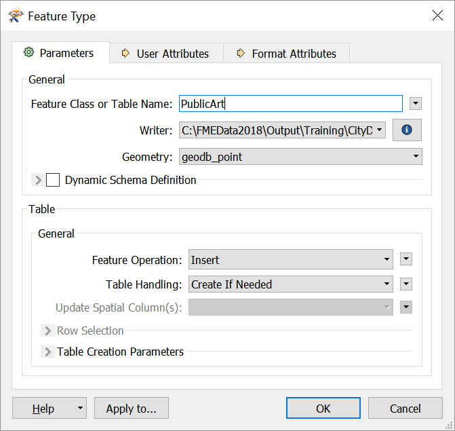The image size is (455, 431).
Task: Expand Table Creation Parameters section
Action: [48, 352]
